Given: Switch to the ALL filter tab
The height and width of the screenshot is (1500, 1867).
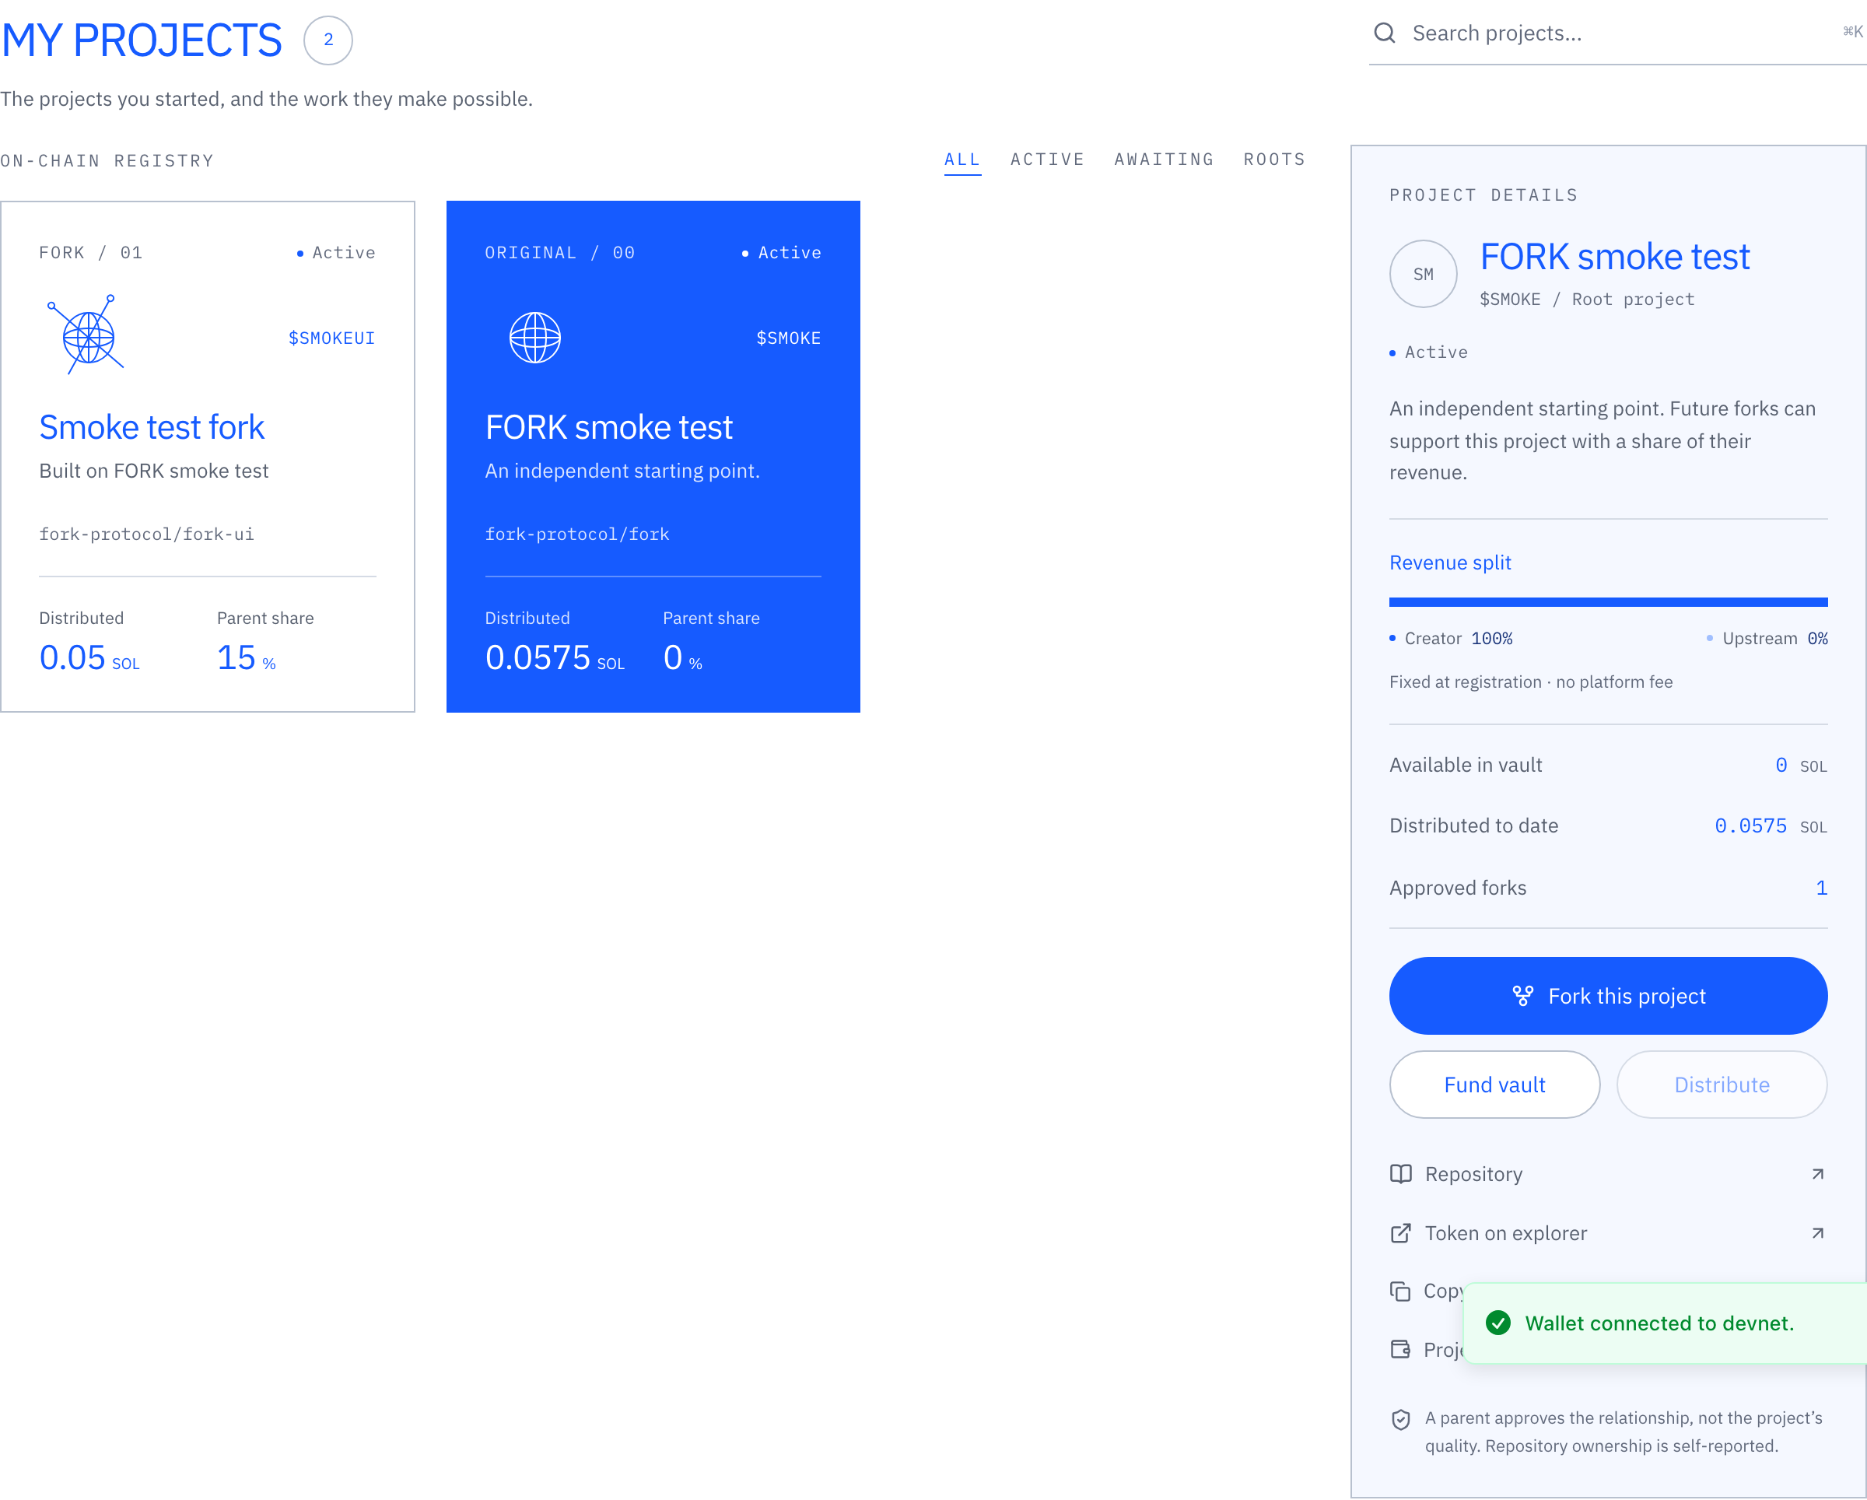Looking at the screenshot, I should tap(962, 159).
